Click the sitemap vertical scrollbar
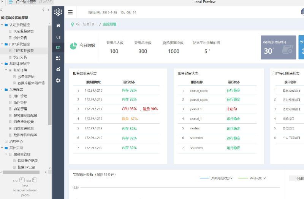This screenshot has width=304, height=199. tap(50, 75)
